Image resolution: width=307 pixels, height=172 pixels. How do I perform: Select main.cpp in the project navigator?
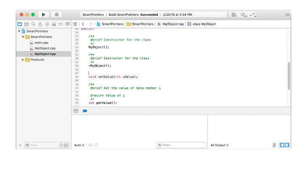pyautogui.click(x=41, y=42)
